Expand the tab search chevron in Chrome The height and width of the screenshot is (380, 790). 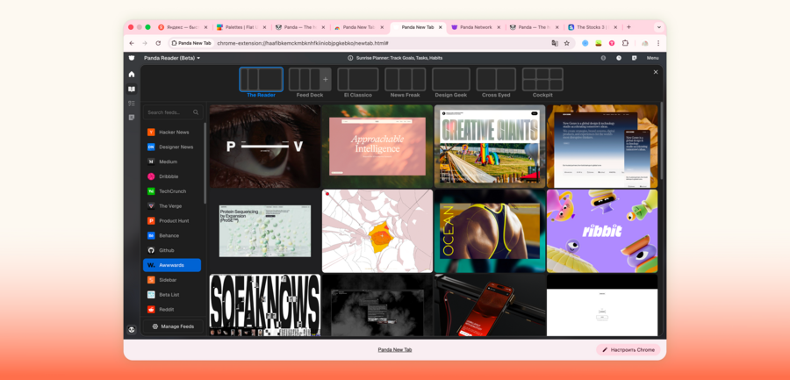[x=657, y=27]
